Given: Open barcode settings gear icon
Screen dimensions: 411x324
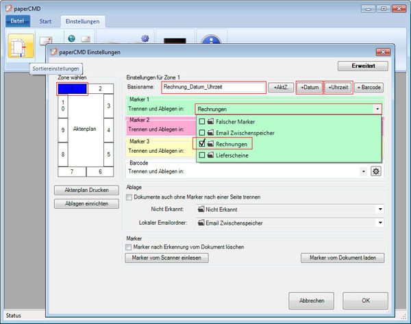Looking at the screenshot, I should coord(376,171).
